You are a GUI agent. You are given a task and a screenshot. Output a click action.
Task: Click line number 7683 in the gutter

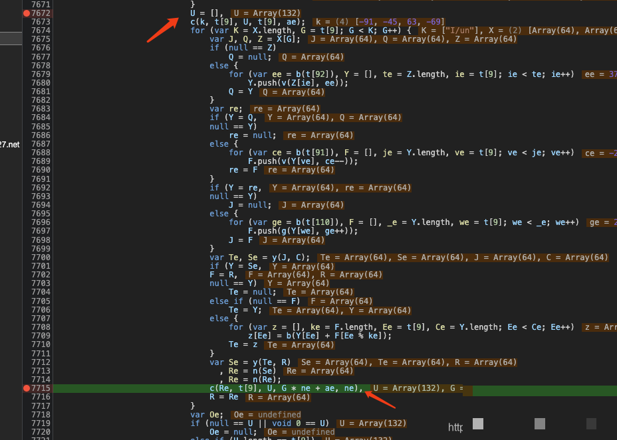pos(41,109)
